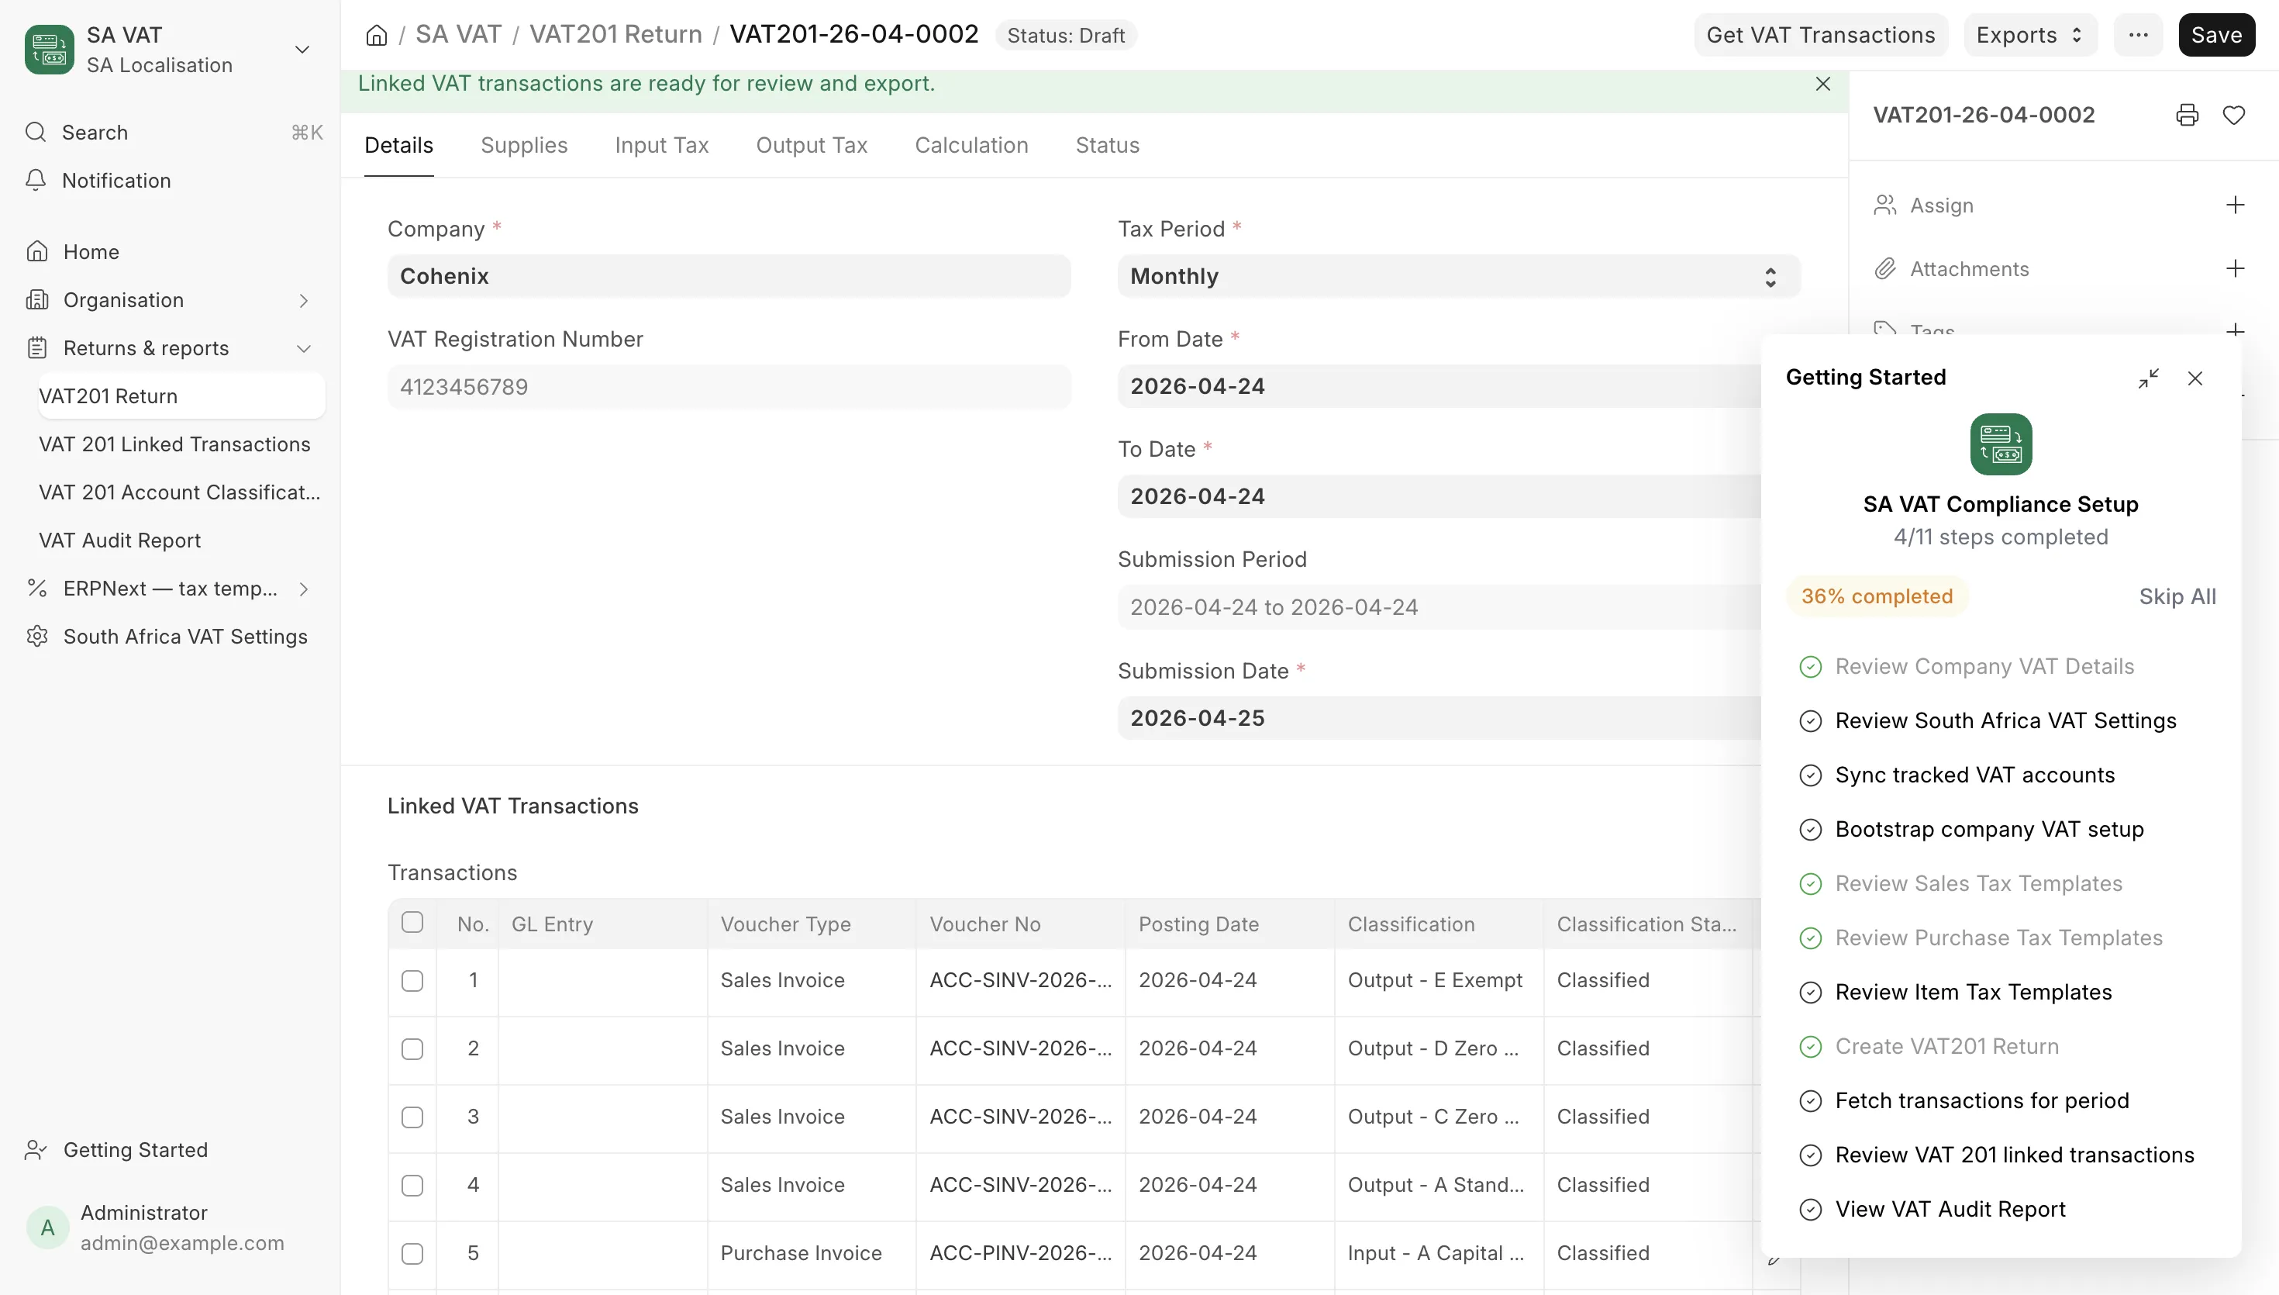Open the three-dots more menu
2279x1295 pixels.
point(2139,36)
